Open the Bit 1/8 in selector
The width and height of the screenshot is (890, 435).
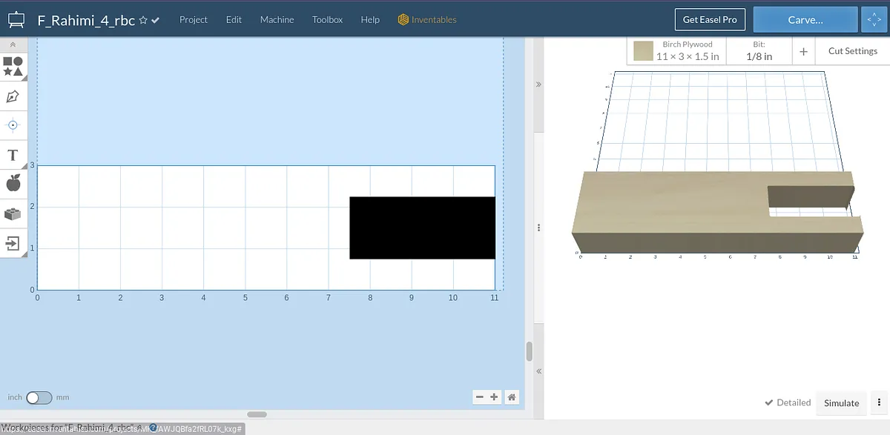point(759,51)
